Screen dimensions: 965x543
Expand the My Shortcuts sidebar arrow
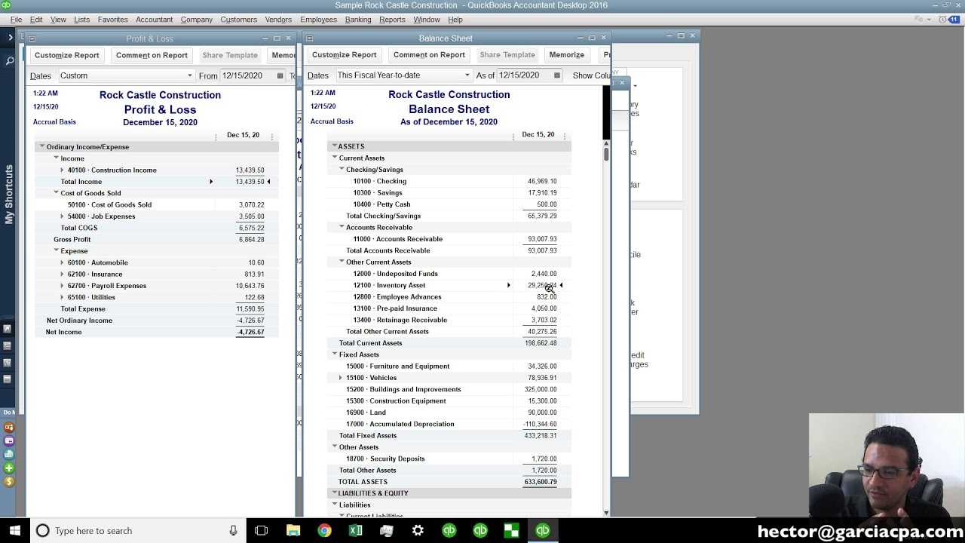[10, 37]
